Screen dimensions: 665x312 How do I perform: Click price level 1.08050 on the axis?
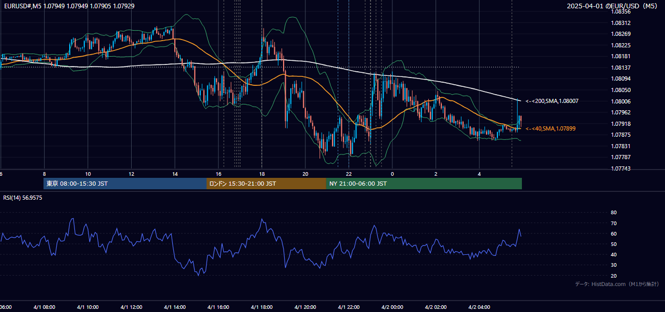click(621, 90)
